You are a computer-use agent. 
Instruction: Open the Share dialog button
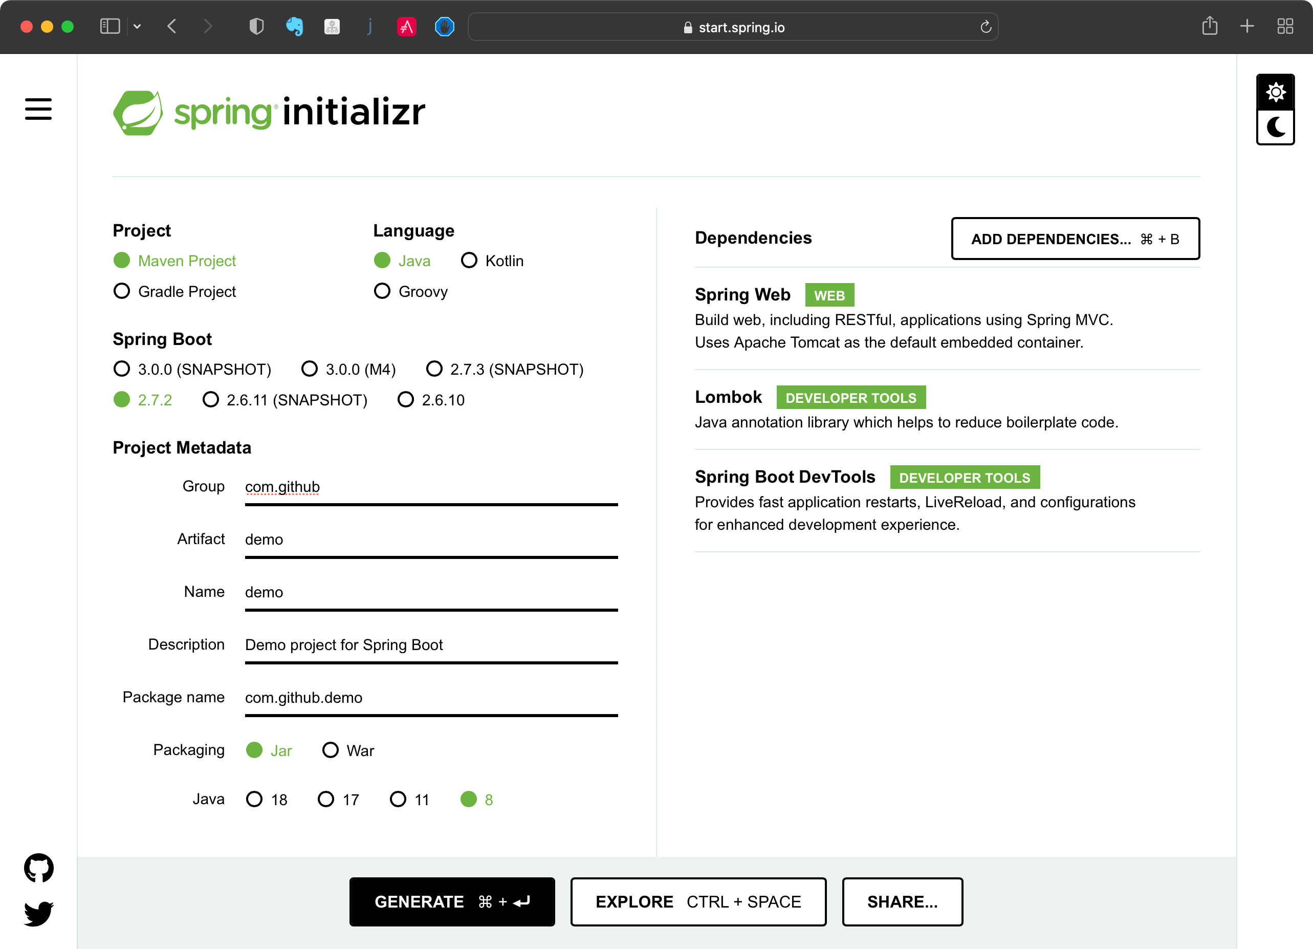902,901
